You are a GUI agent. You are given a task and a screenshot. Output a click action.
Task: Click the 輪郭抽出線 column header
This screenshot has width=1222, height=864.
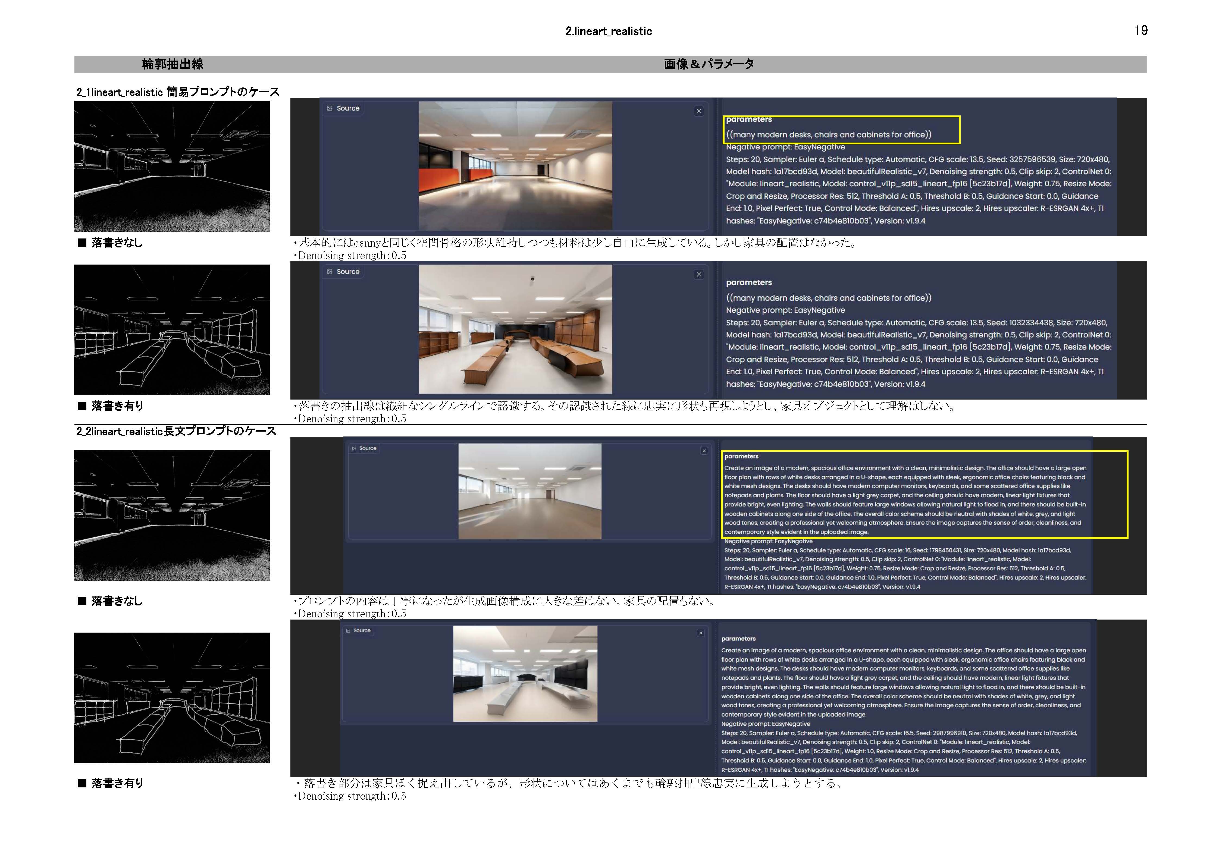tap(173, 64)
